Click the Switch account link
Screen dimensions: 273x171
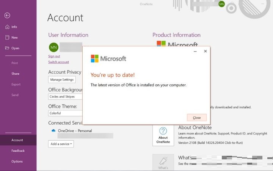coord(58,62)
